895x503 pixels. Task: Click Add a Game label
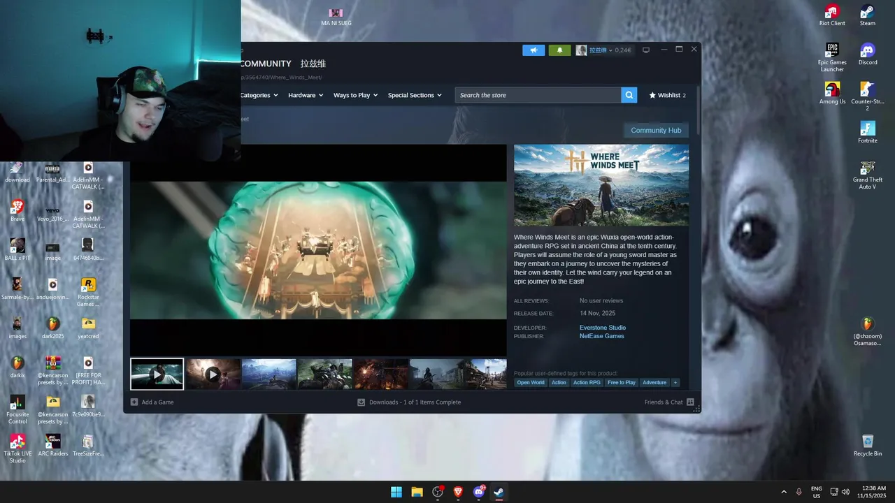pyautogui.click(x=157, y=402)
